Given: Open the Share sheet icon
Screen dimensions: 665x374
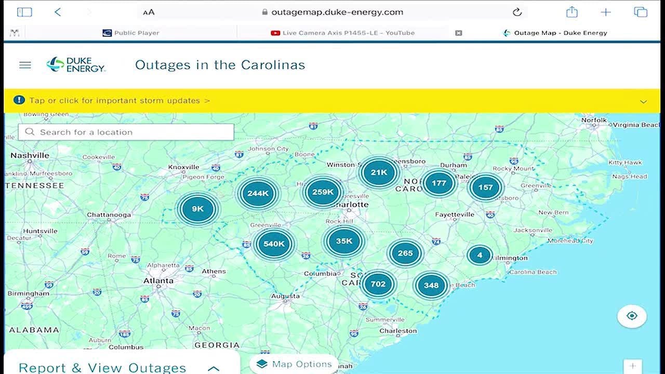Looking at the screenshot, I should tap(572, 11).
